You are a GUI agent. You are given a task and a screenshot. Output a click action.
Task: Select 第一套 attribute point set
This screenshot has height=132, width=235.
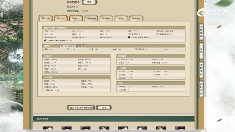68,46
